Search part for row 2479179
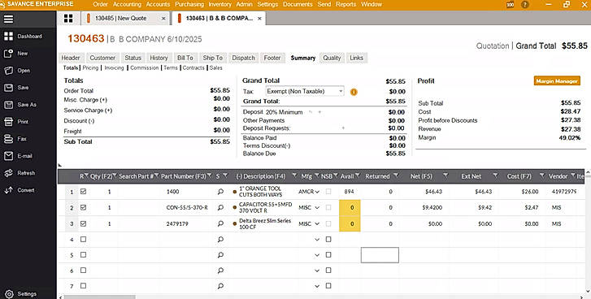 tap(220, 223)
